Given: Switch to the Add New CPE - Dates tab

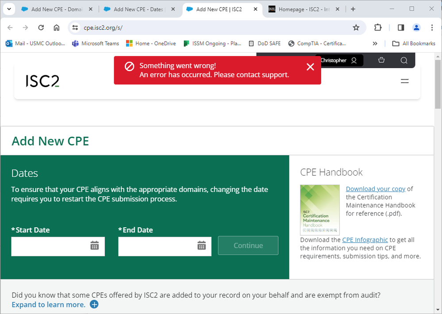Looking at the screenshot, I should pos(138,9).
